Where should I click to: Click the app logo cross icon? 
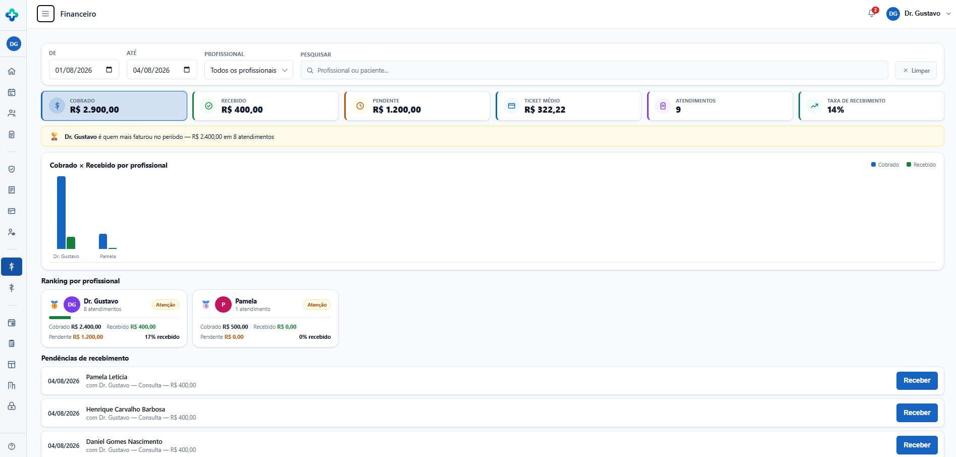pos(12,15)
